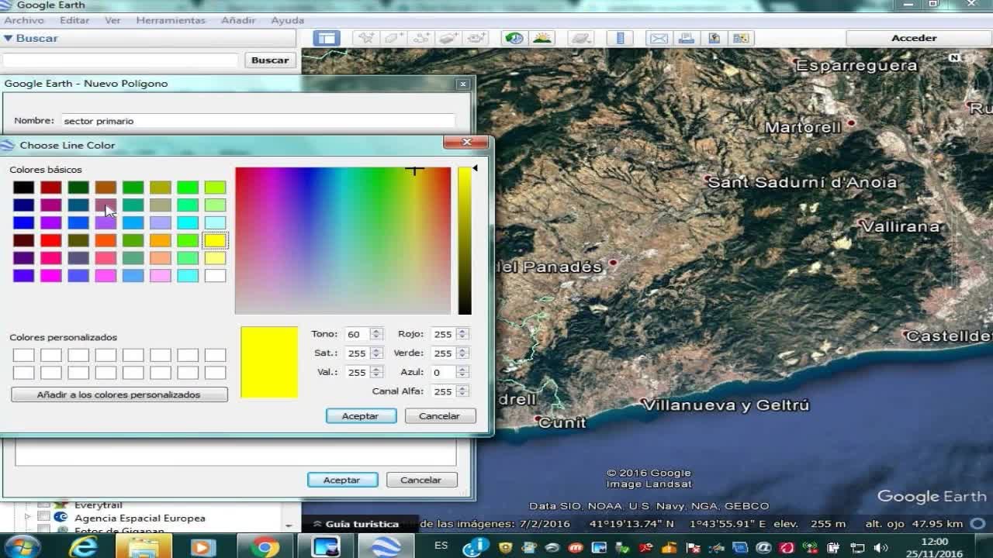Viewport: 993px width, 558px height.
Task: Increase Sat. value with up arrow
Action: pyautogui.click(x=377, y=350)
